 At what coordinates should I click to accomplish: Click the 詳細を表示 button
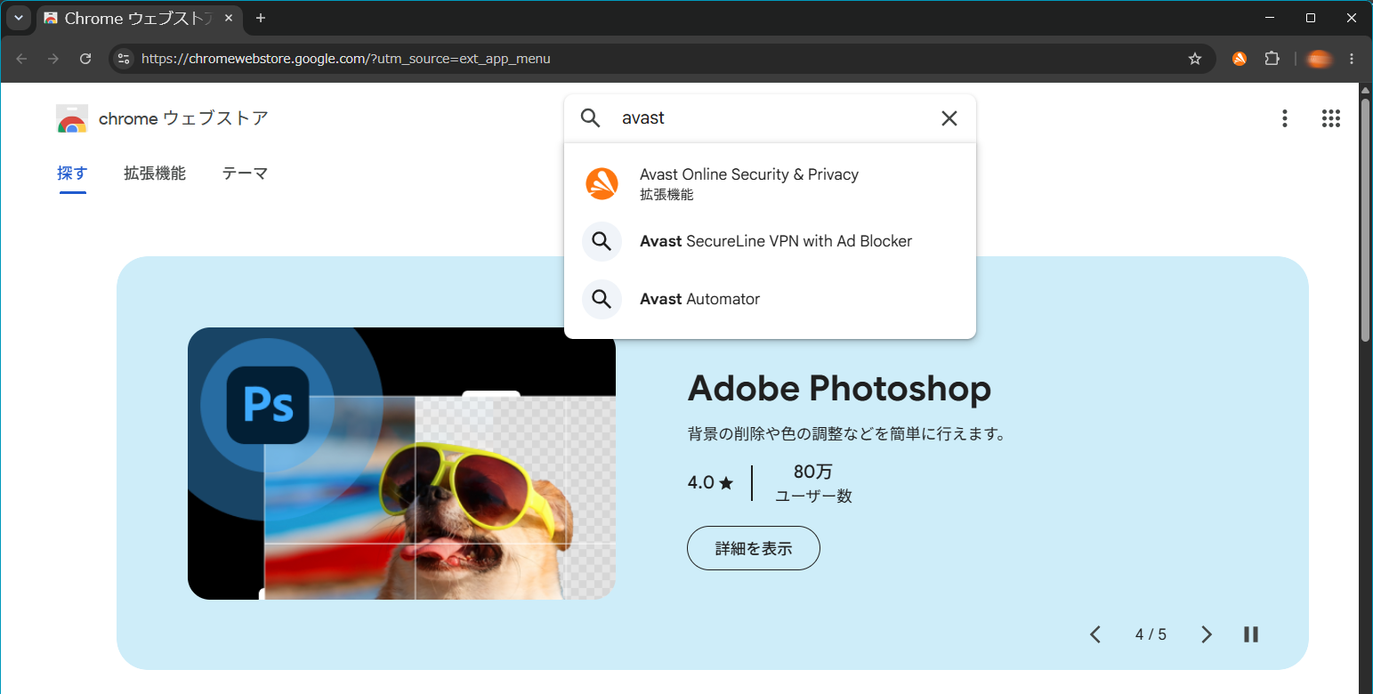pyautogui.click(x=754, y=548)
